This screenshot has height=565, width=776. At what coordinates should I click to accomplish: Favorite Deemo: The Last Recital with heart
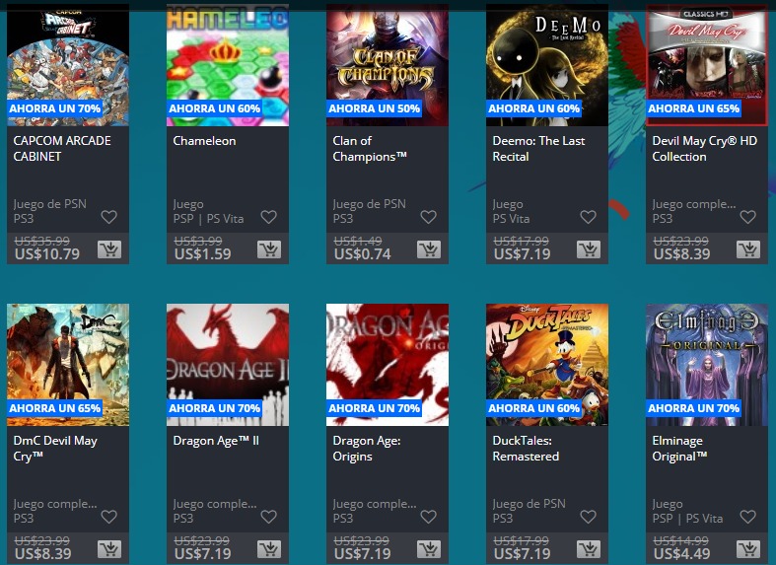click(589, 217)
